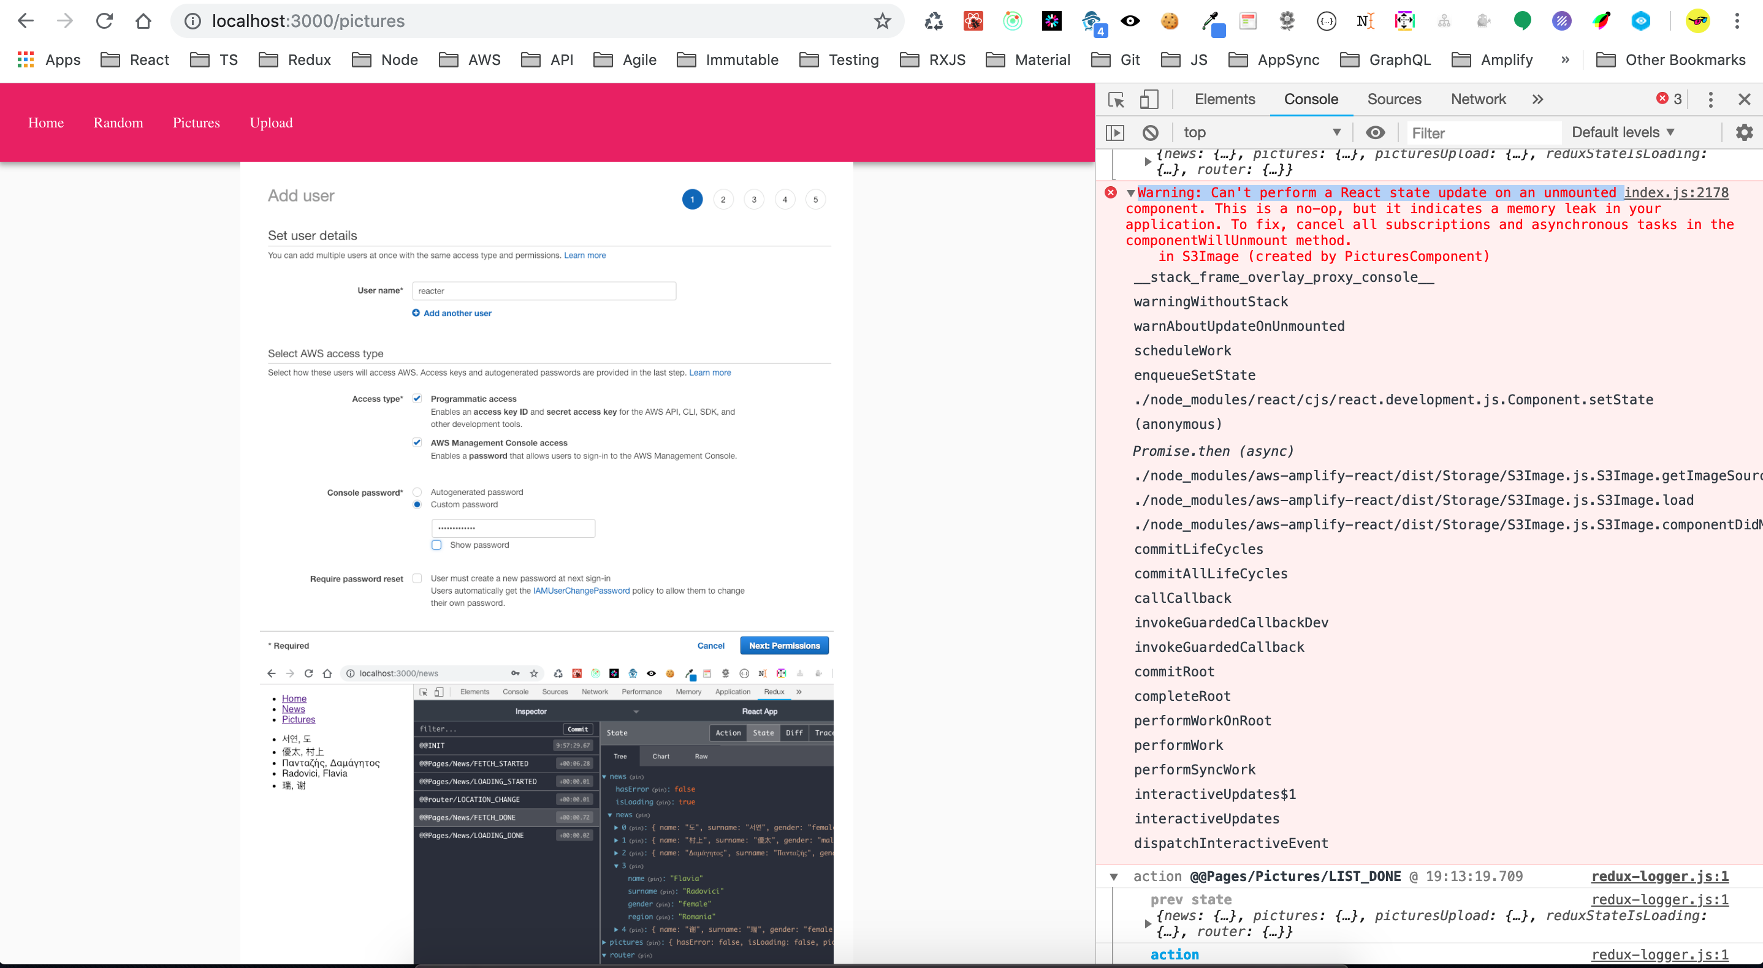Close the DevTools panel
Image resolution: width=1763 pixels, height=968 pixels.
(x=1744, y=99)
